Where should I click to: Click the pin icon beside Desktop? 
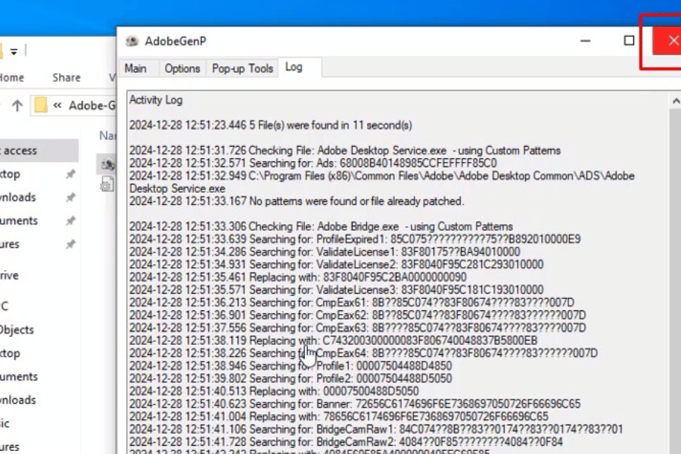[70, 175]
